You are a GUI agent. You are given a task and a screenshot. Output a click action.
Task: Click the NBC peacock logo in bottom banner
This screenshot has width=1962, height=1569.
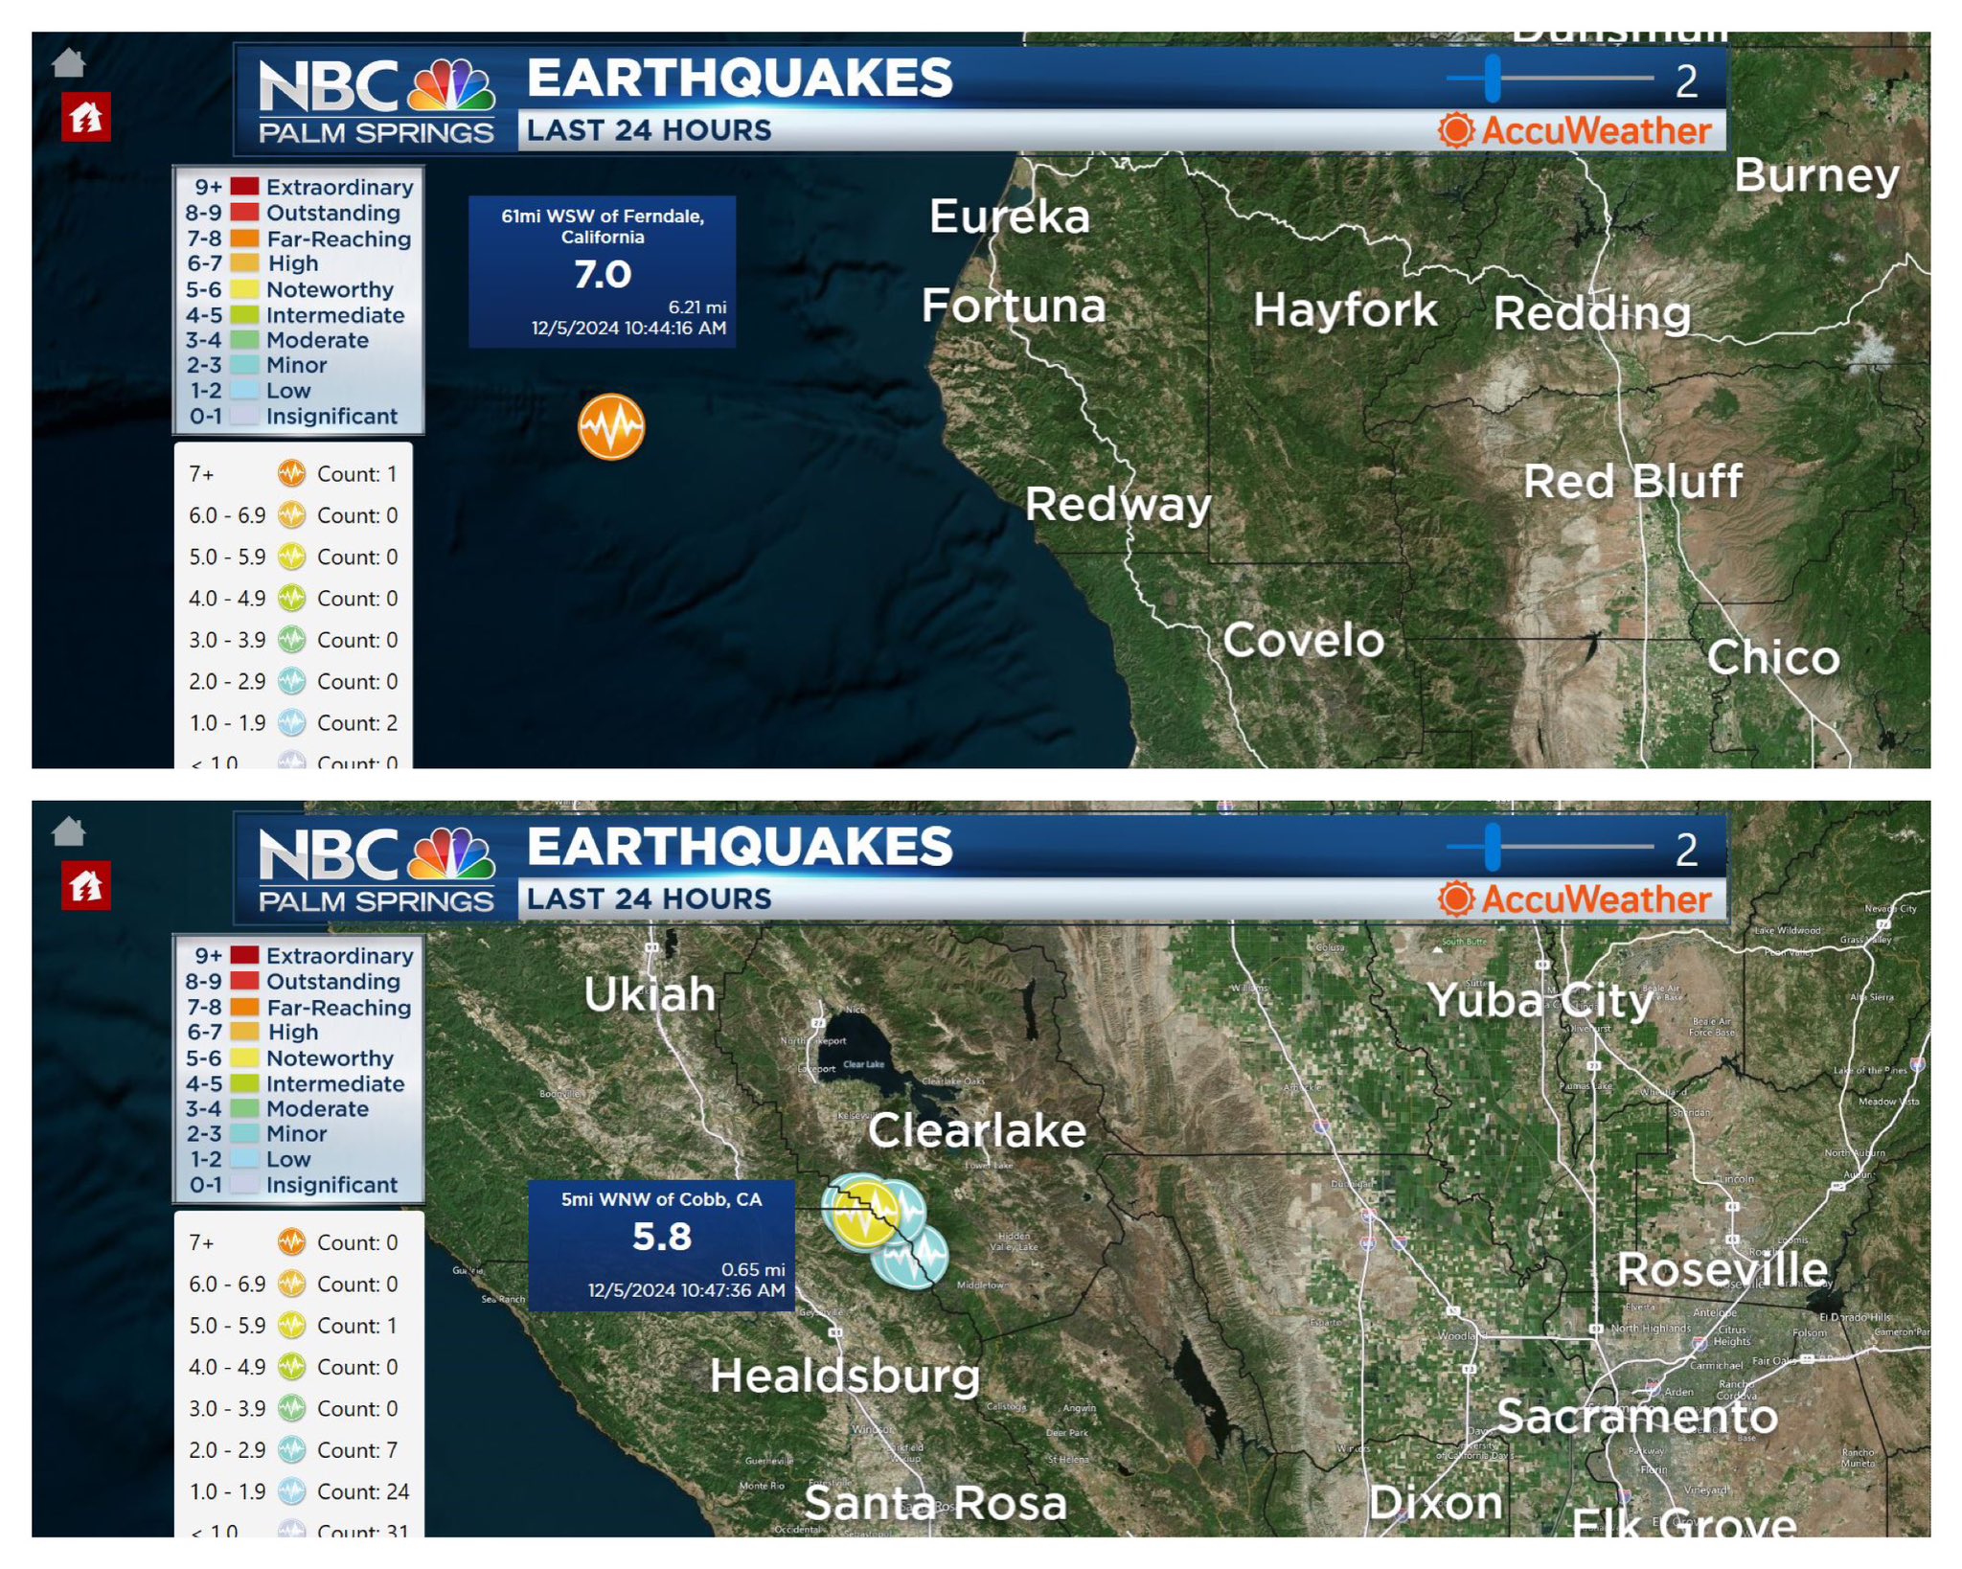pos(452,855)
